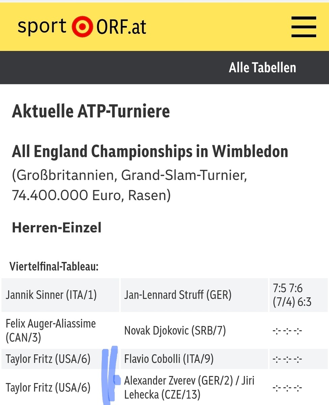Click Taylor Fritz in the Cobolli row
Viewport: 329px width, 405px height.
coord(48,359)
